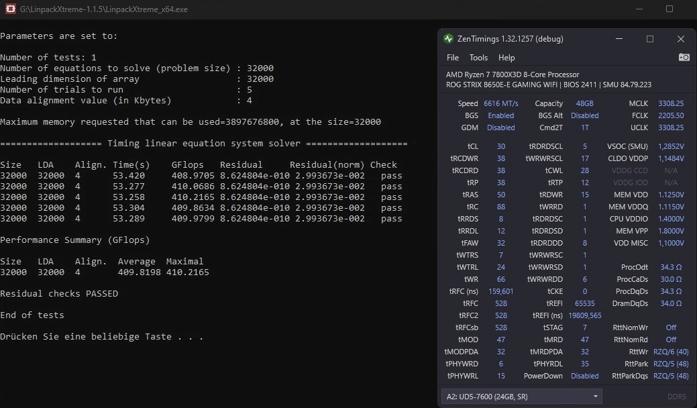Viewport: 697px width, 408px height.
Task: Select the Speed value 6616 MT/s
Action: (x=501, y=103)
